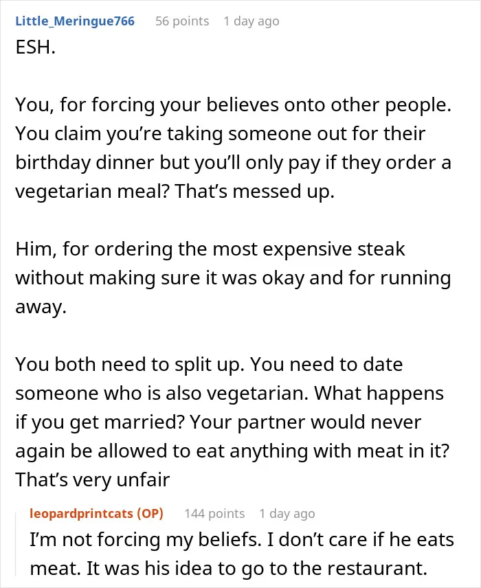Click the 144 points score label

click(214, 513)
